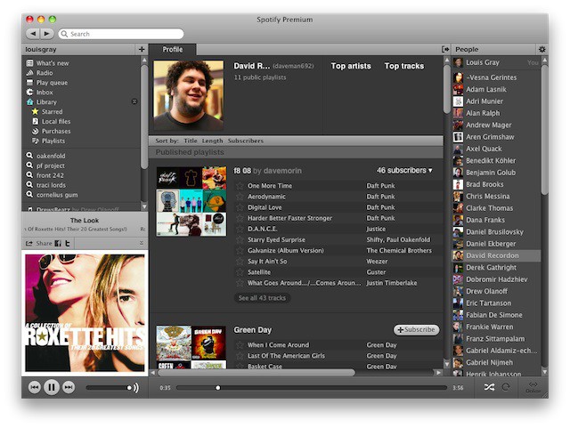Select Drew Olanoff in People list

[x=496, y=291]
